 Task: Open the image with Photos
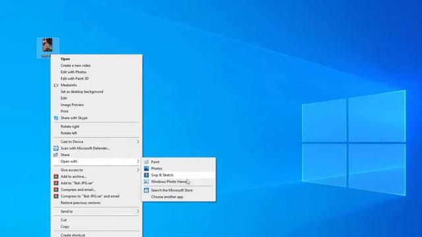click(x=179, y=169)
